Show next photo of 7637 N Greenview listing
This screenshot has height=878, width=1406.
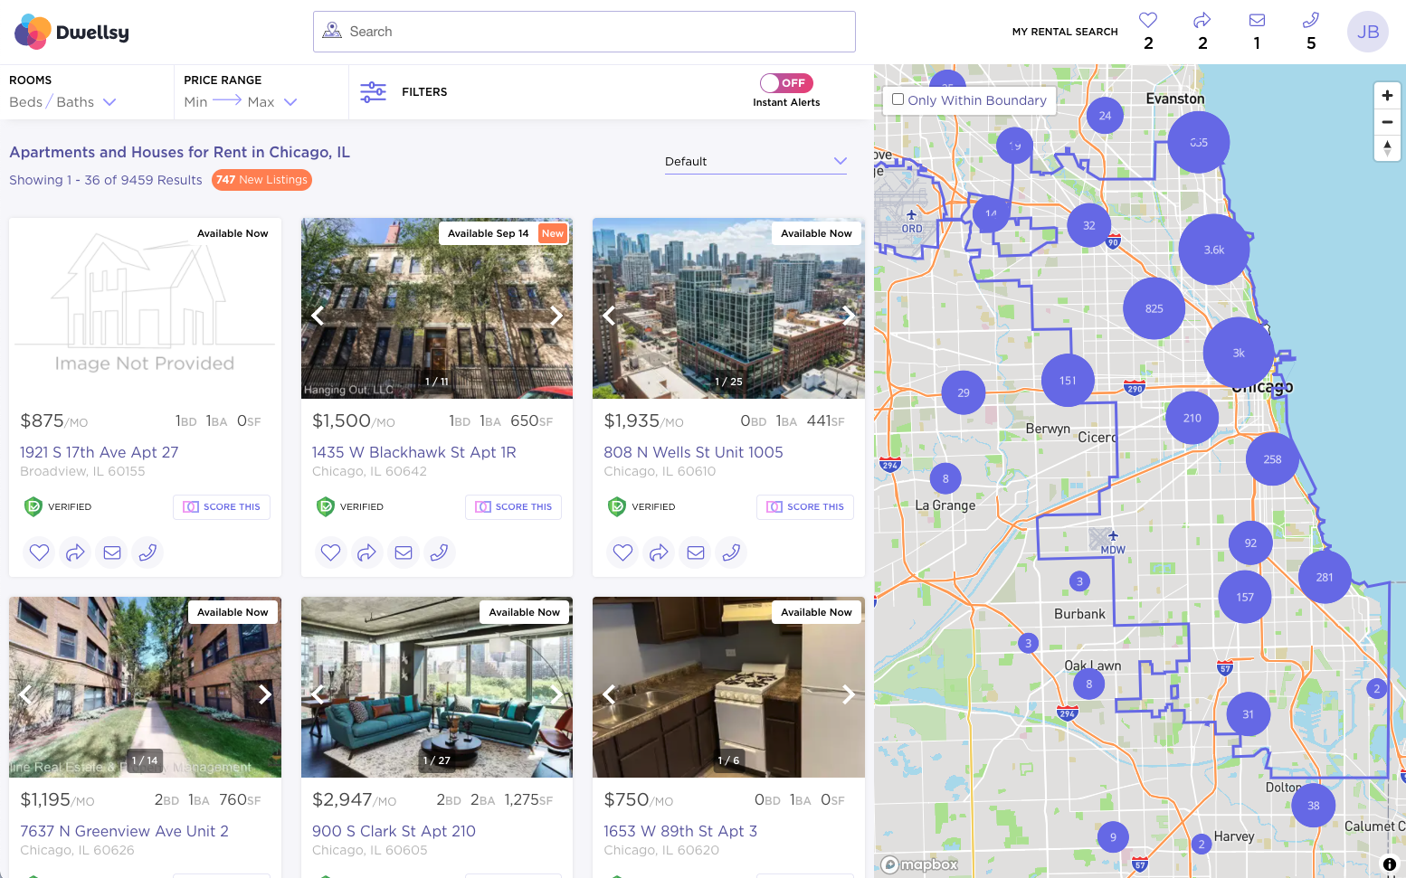coord(265,694)
